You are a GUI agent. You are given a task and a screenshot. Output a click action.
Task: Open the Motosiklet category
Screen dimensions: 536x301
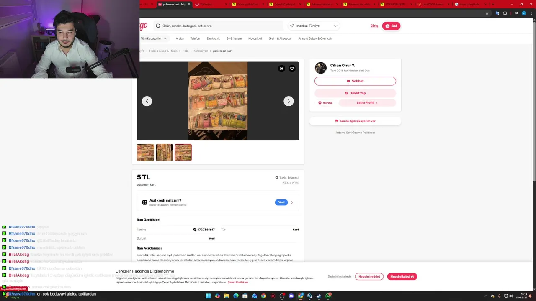(255, 38)
